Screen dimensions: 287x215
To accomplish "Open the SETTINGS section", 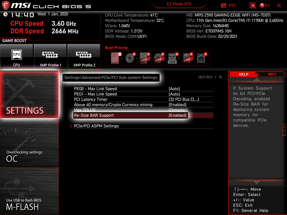I will click(29, 95).
